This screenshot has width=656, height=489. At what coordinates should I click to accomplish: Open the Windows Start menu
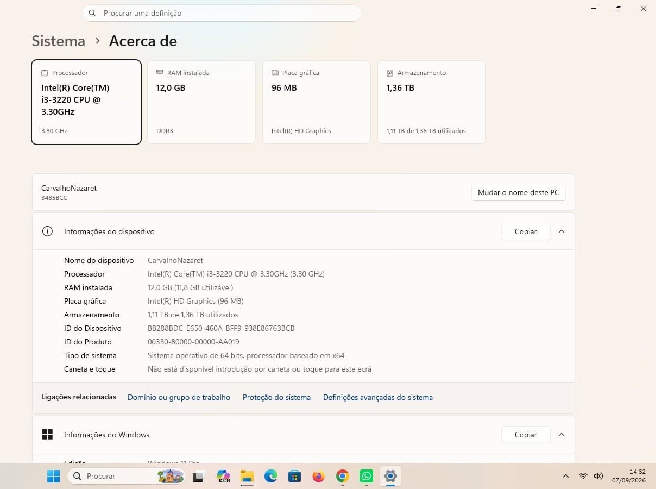coord(53,477)
